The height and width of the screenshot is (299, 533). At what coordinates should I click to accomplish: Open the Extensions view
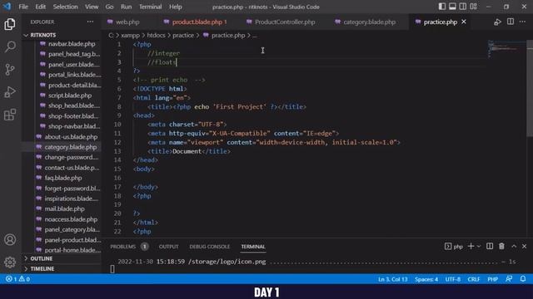click(10, 115)
